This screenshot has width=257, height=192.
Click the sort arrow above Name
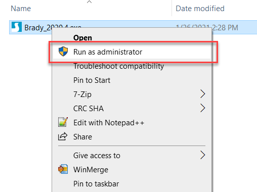[x=89, y=2]
